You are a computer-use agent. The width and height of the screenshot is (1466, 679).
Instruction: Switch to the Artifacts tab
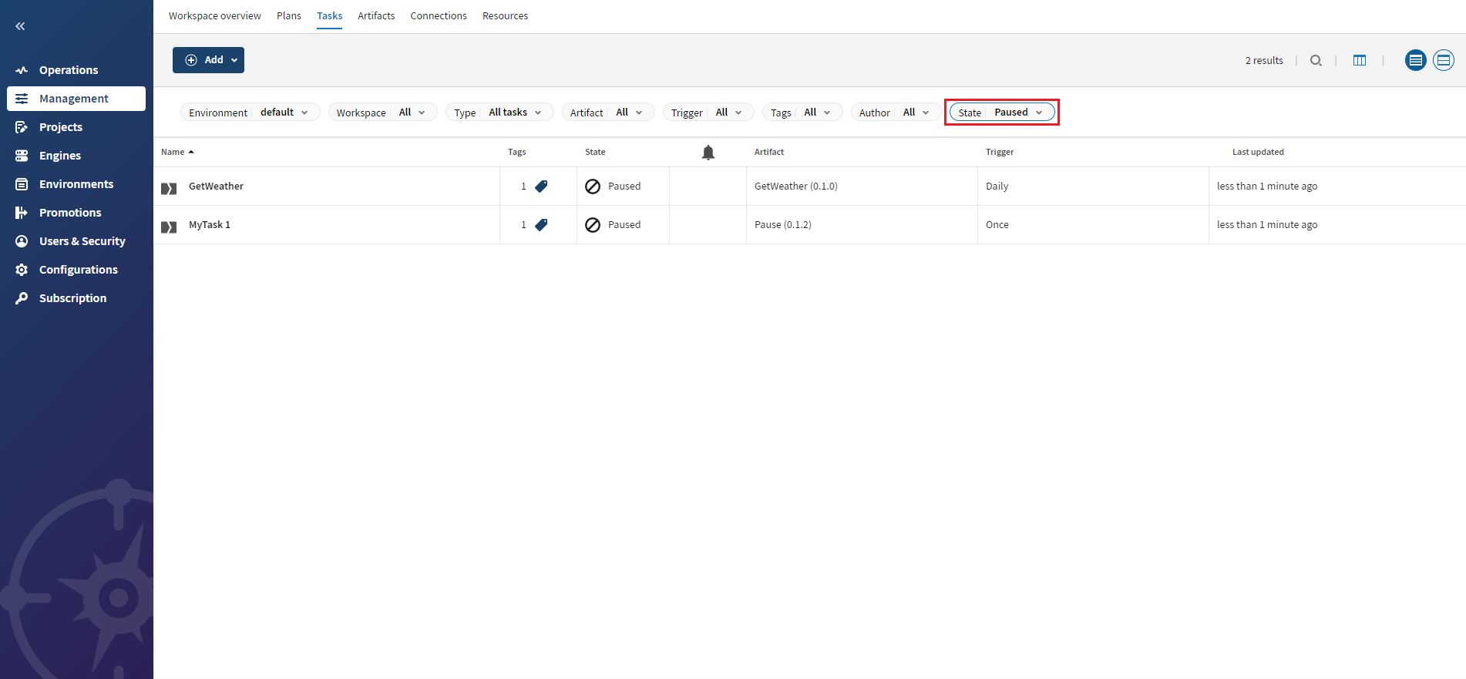pos(375,15)
